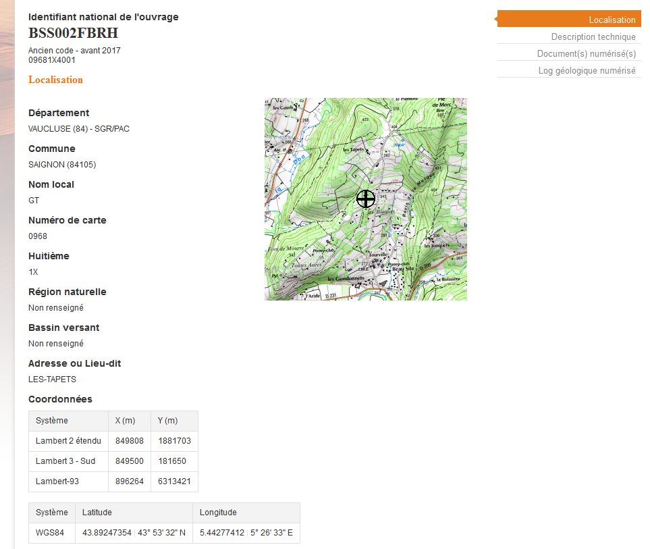Image resolution: width=650 pixels, height=549 pixels.
Task: Click the Lambert 2 étendu X value 849808
Action: [x=129, y=441]
